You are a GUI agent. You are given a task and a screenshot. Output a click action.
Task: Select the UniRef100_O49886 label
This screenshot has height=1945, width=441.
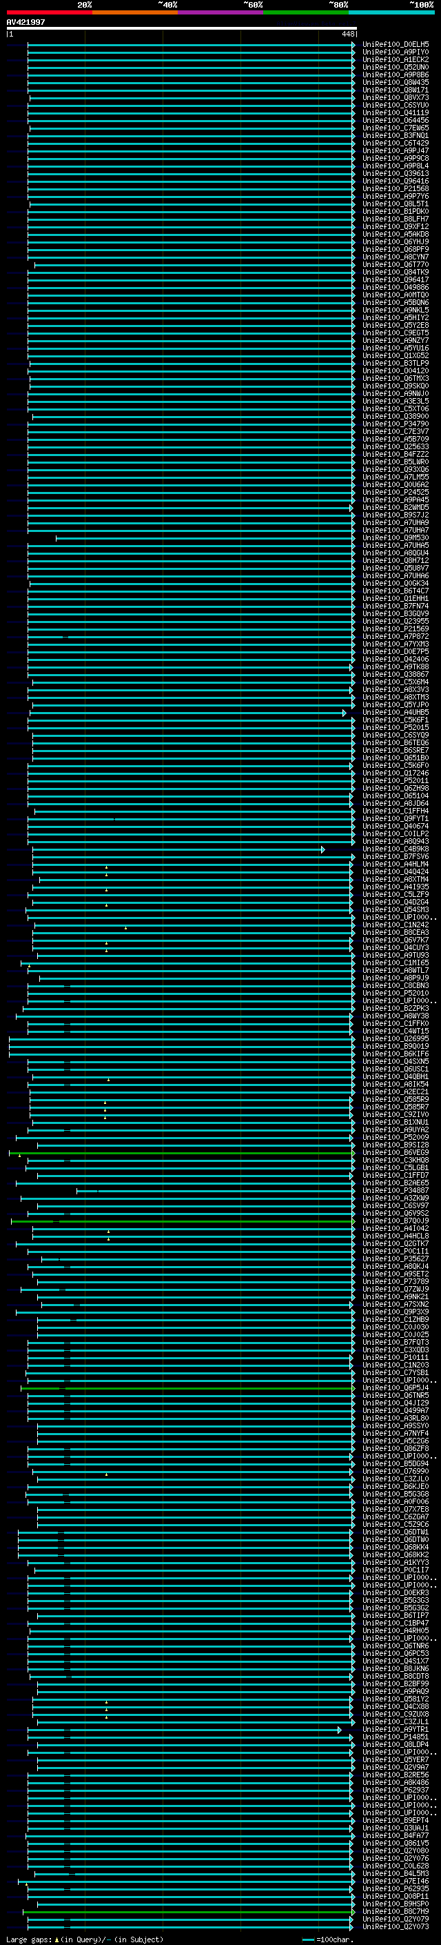[396, 288]
